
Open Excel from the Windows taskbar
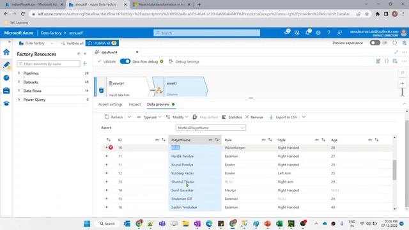tap(279, 224)
